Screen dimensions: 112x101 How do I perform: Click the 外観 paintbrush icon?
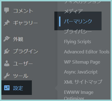7,39
